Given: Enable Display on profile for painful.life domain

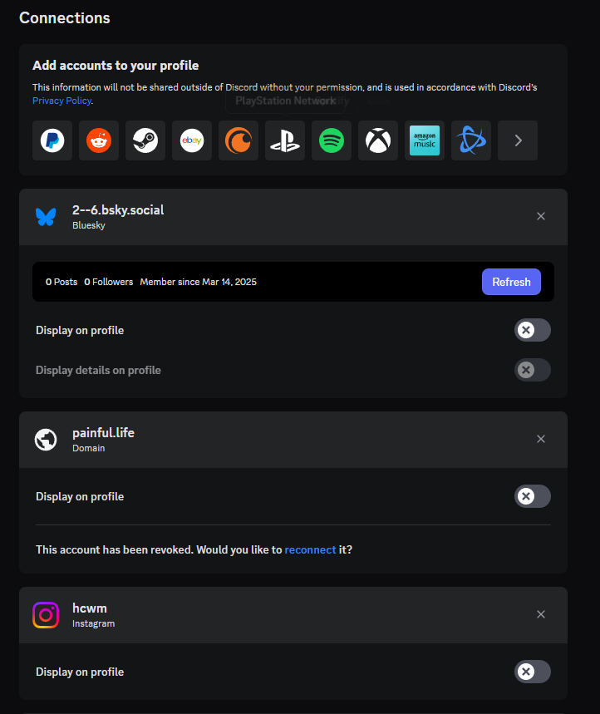Looking at the screenshot, I should click(x=532, y=496).
